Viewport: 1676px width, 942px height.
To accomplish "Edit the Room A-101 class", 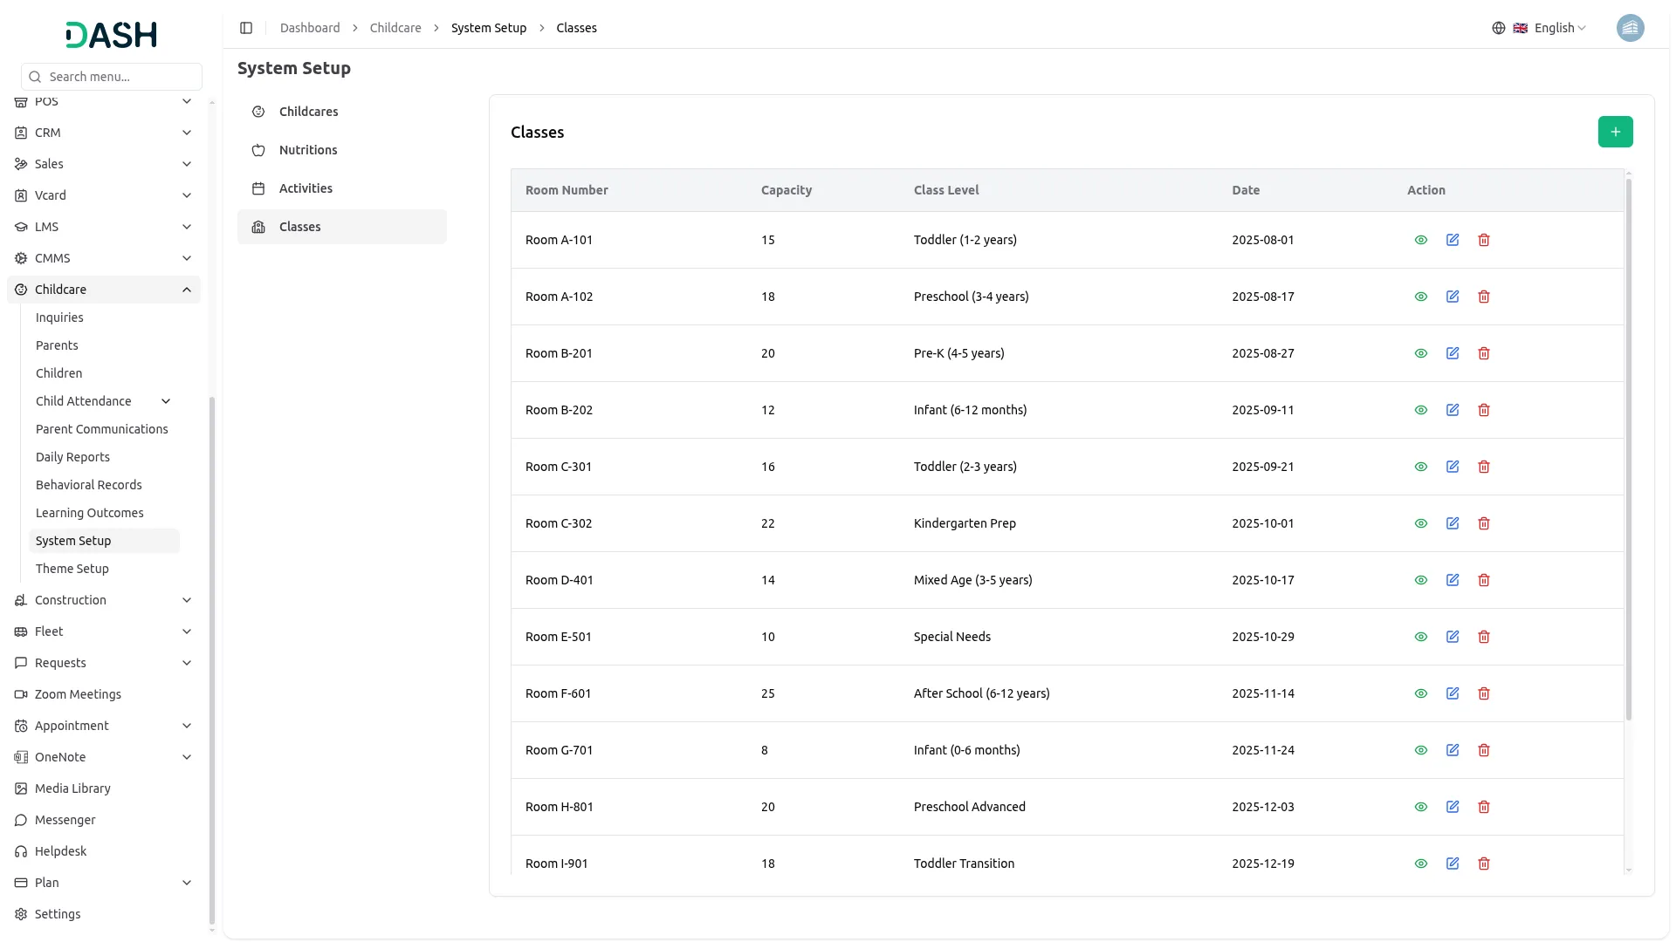I will (x=1453, y=240).
